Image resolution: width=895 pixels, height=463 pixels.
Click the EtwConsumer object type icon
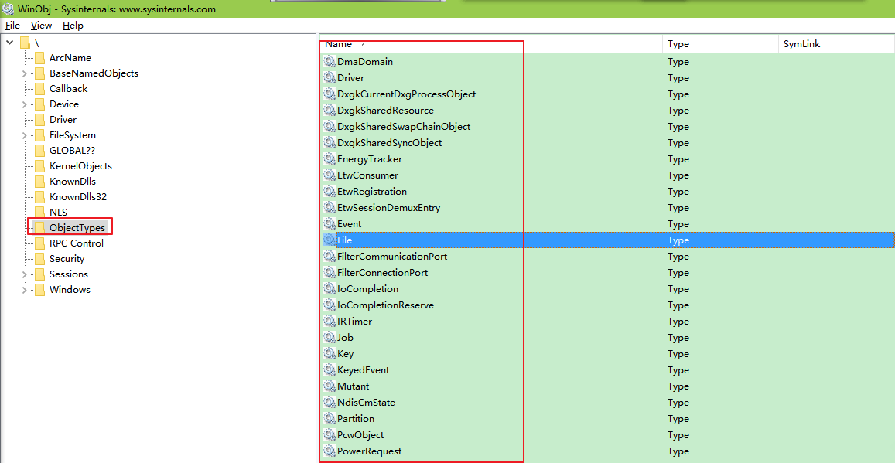330,175
